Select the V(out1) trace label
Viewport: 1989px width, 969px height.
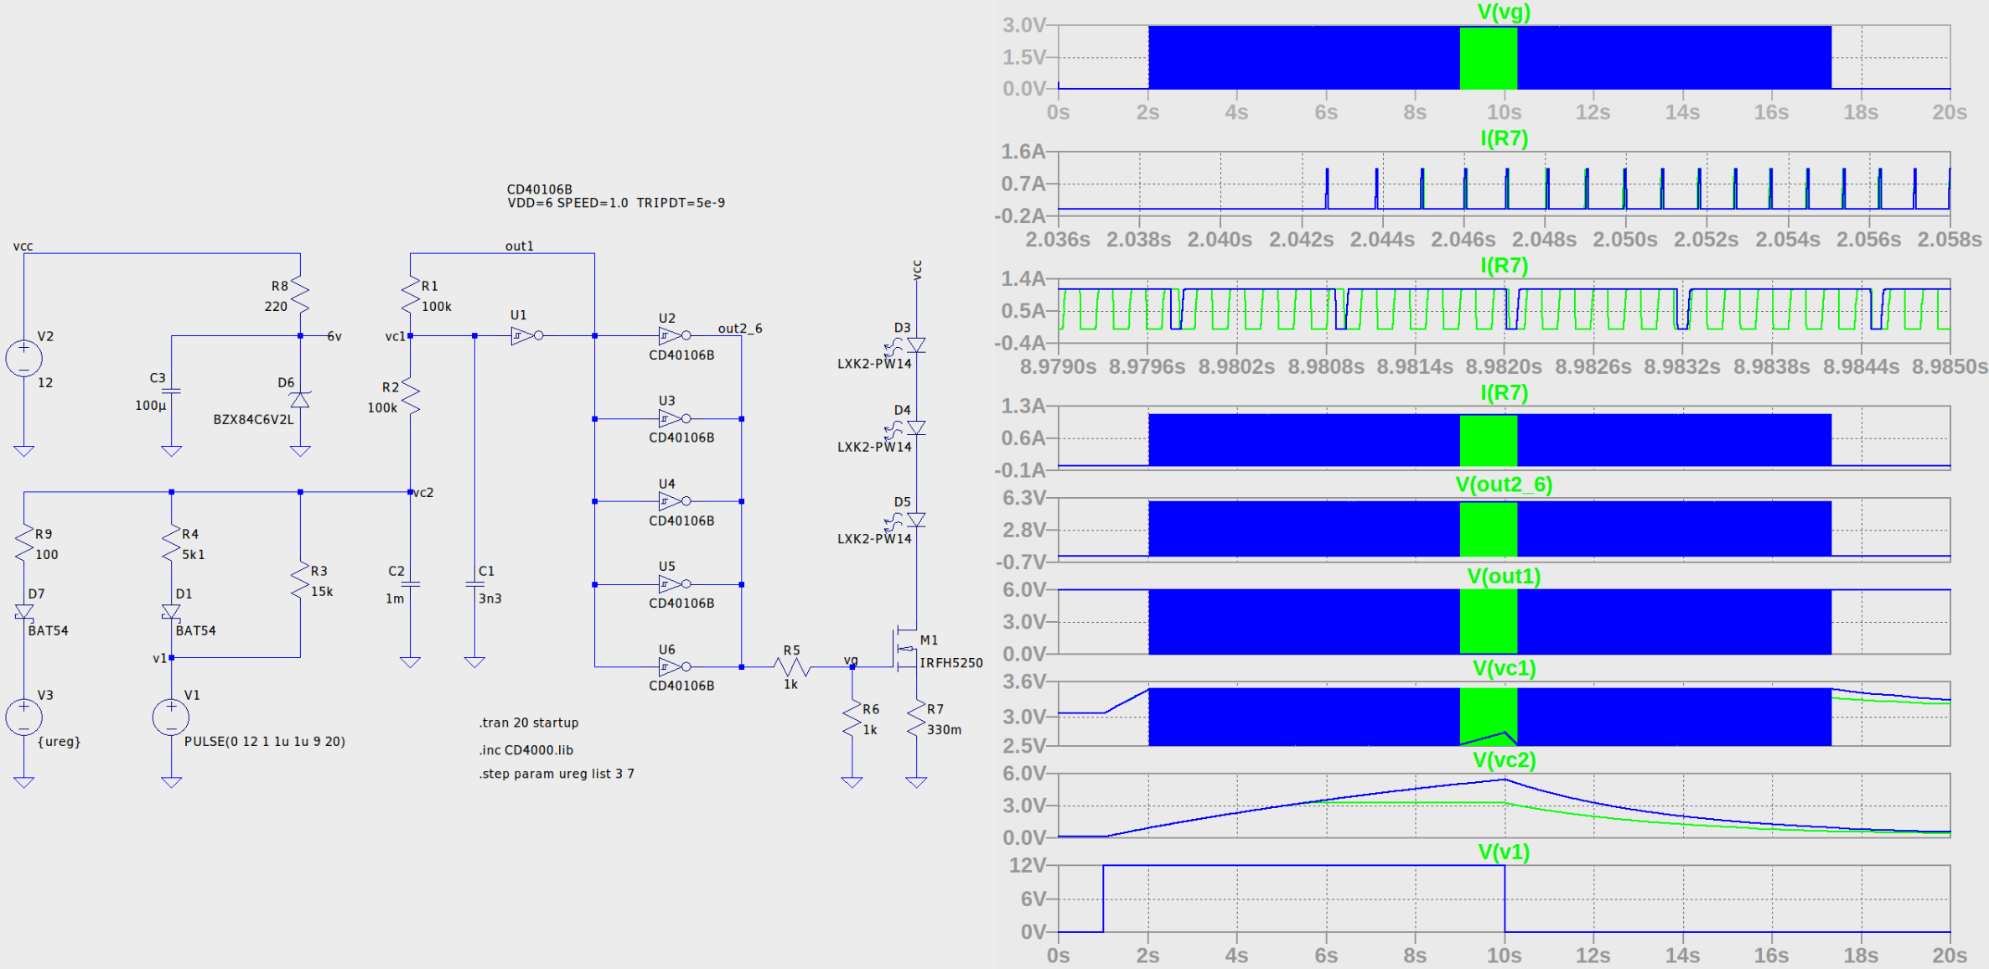point(1504,576)
